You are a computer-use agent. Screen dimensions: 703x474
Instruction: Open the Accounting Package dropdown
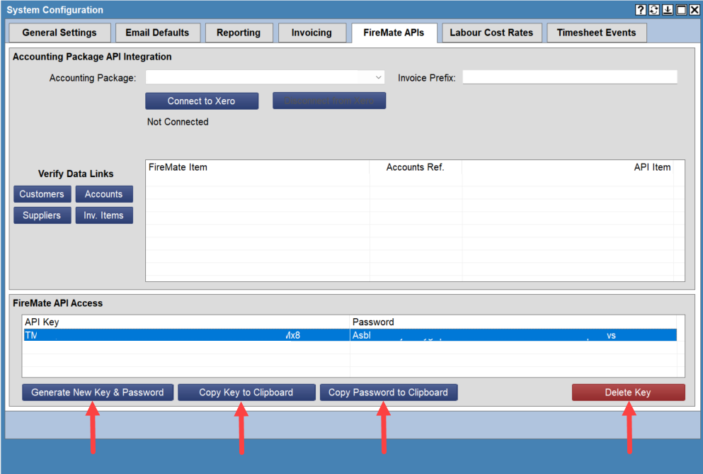pyautogui.click(x=378, y=77)
